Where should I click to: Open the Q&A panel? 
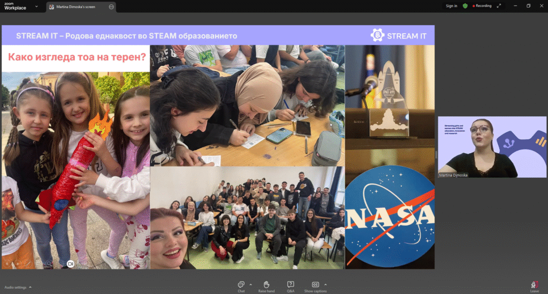tap(291, 287)
